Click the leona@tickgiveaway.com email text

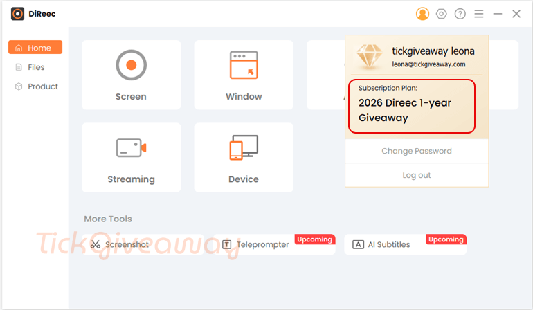click(x=428, y=64)
